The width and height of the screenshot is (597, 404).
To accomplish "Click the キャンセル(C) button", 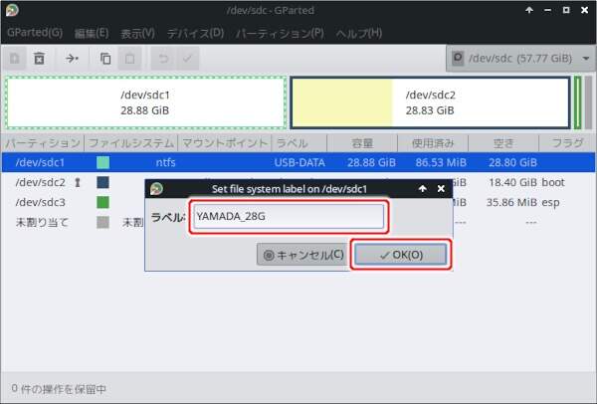I will coord(303,255).
